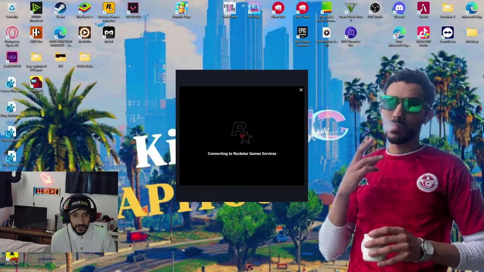
Task: Select the Lower_Ping registry file
Action: tap(12, 85)
